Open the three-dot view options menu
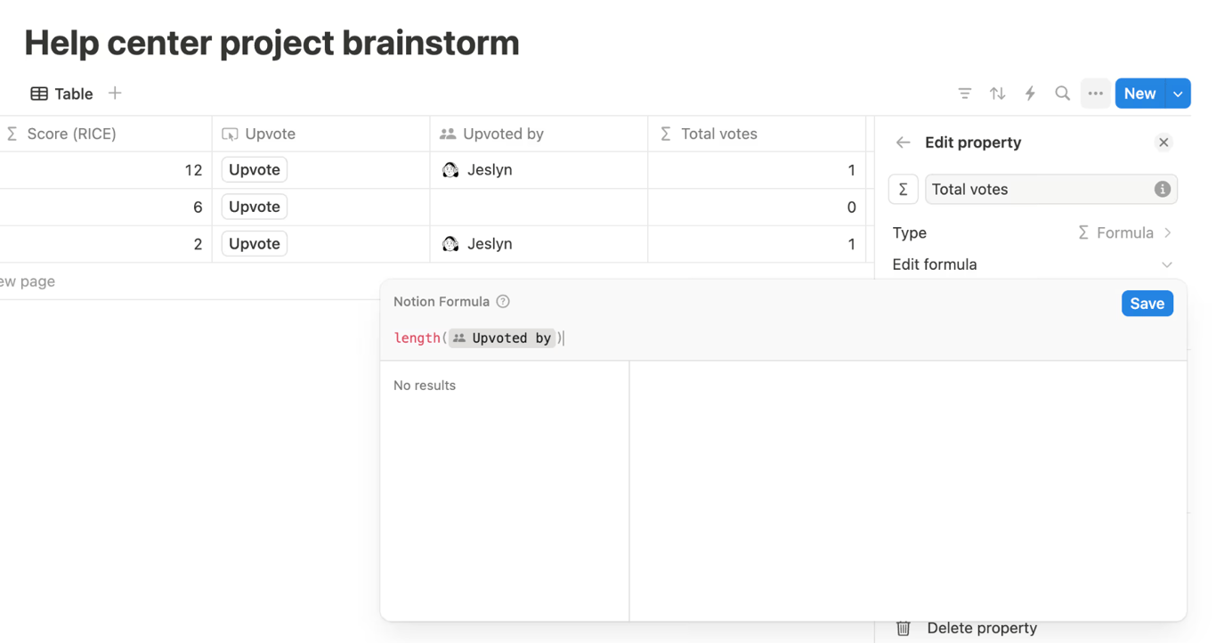This screenshot has height=643, width=1216. click(1095, 94)
